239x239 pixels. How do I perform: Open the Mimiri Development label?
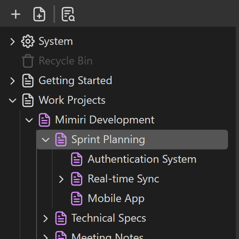105,120
